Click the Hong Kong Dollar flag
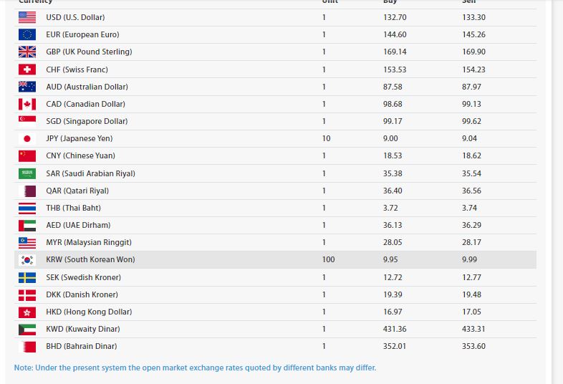563x384 pixels. tap(27, 312)
